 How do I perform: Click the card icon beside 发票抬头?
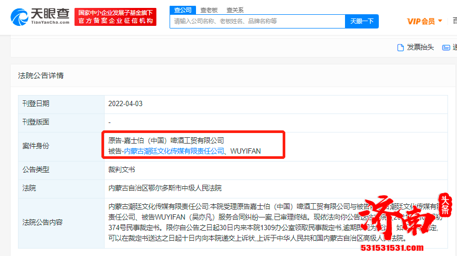click(446, 48)
